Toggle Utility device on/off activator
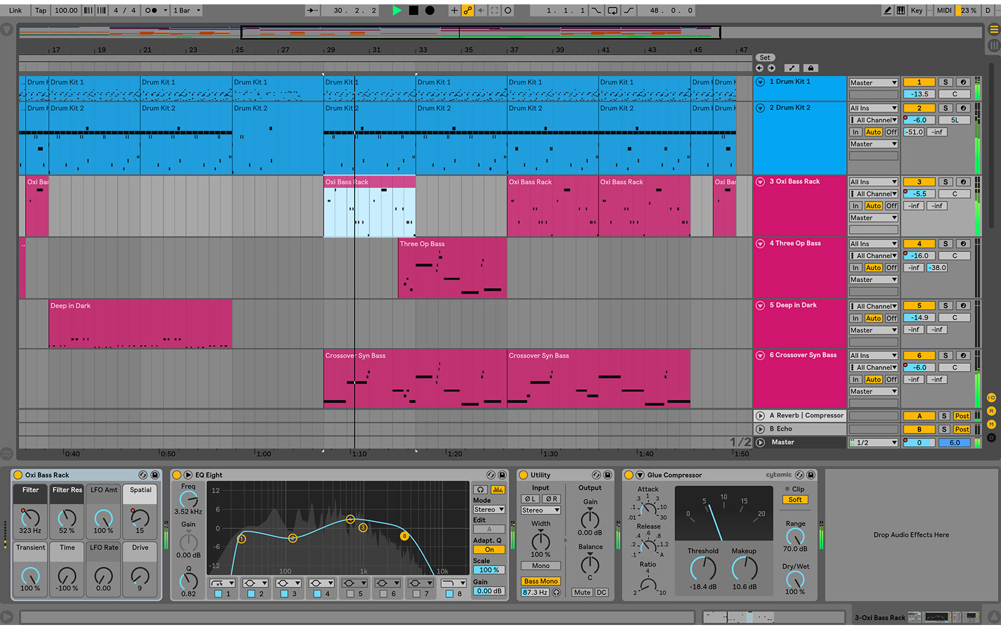This screenshot has width=1001, height=630. 524,475
